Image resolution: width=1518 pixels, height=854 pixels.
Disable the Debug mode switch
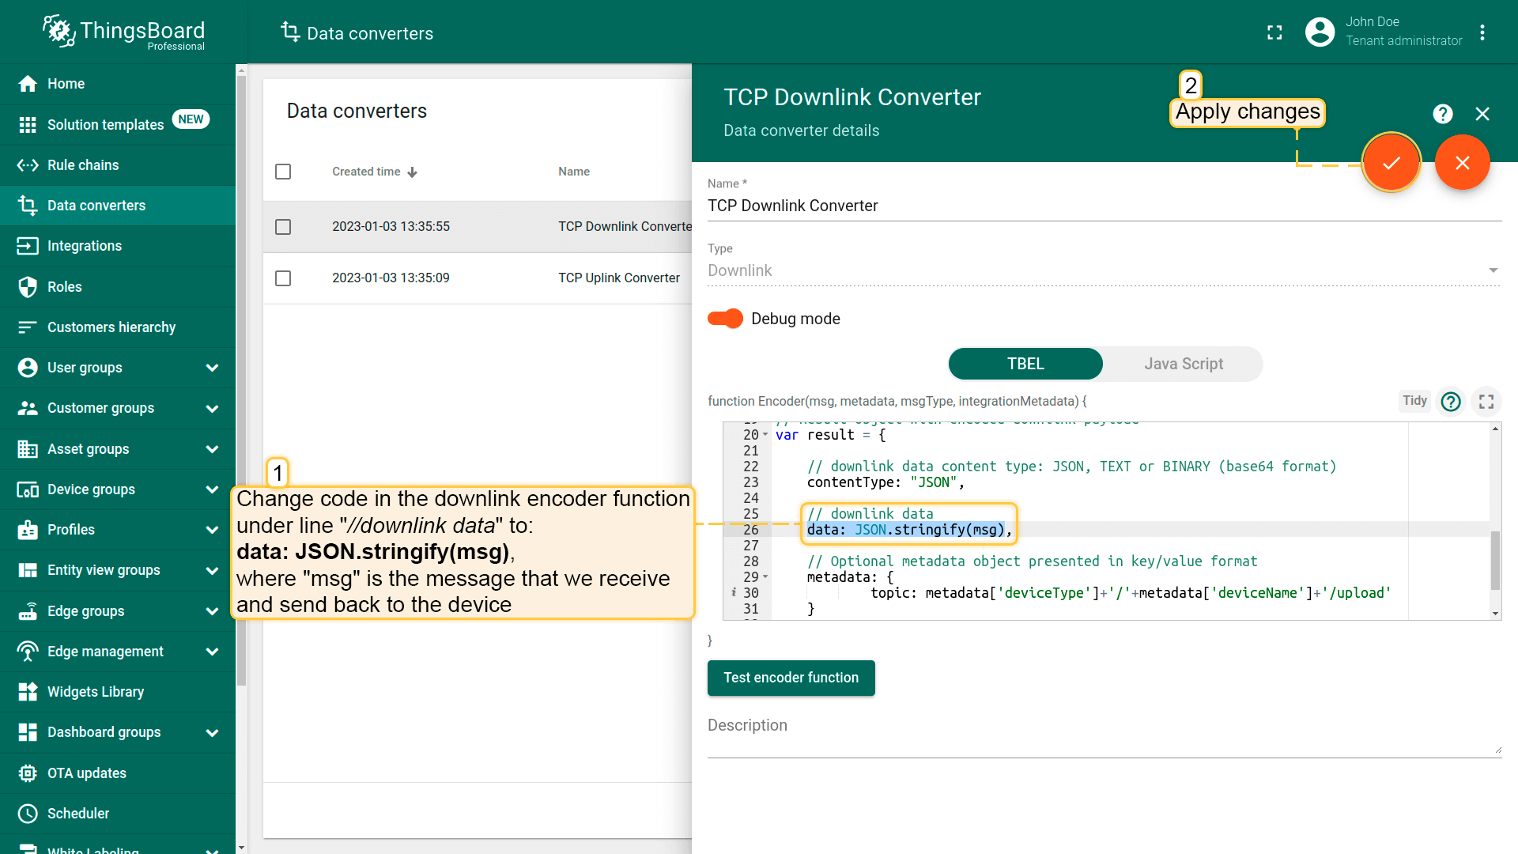(x=725, y=319)
